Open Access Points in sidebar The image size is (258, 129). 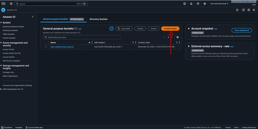[x=8, y=49]
